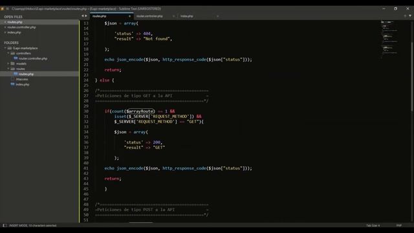Close index.php in the Open Files list
This screenshot has height=233, width=414.
[x=5, y=32]
